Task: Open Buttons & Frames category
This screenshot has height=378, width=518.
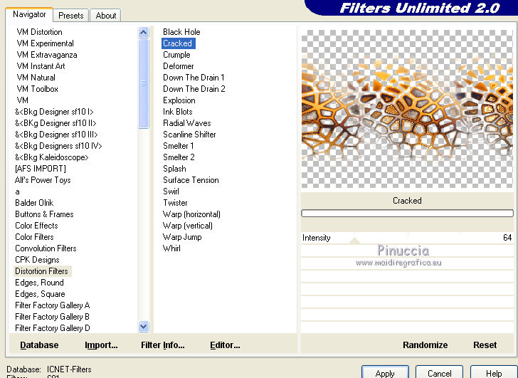Action: point(44,214)
